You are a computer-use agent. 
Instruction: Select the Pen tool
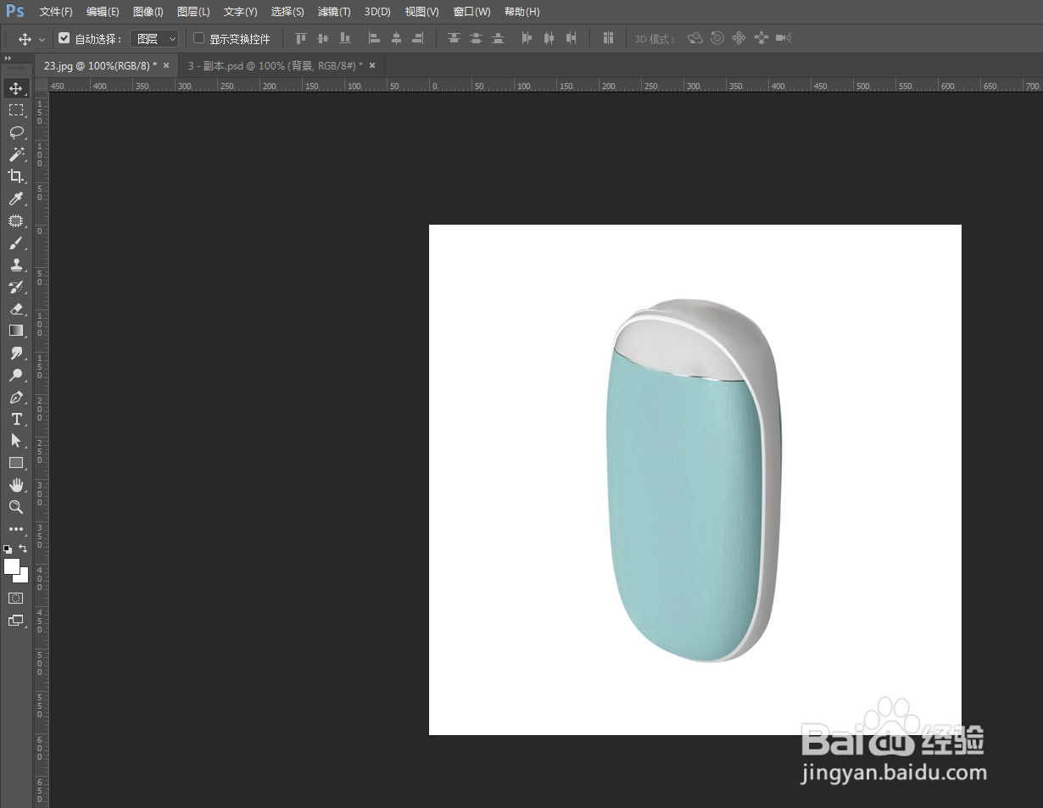pos(16,397)
